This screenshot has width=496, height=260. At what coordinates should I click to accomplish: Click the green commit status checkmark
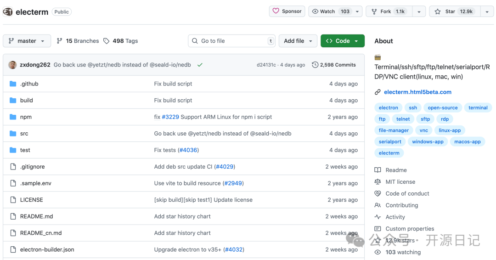pos(200,65)
